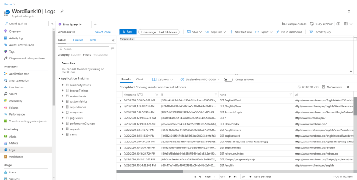
Task: Collapse the query editor pane
Action: 351,71
